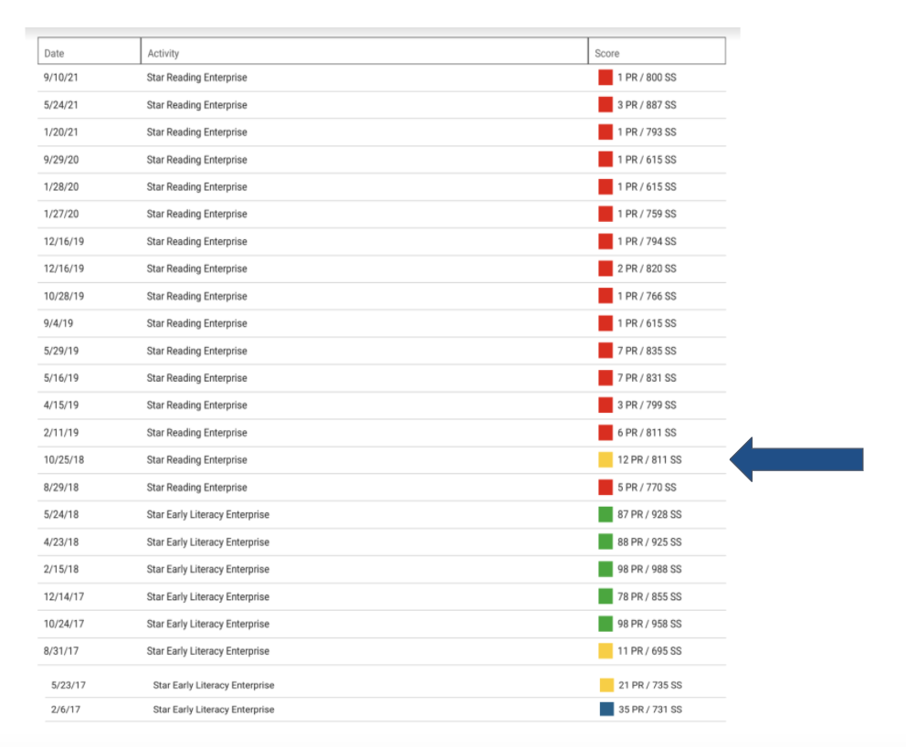Click Star Reading Enterprise on 9/10/21 row
The height and width of the screenshot is (747, 906).
click(x=196, y=78)
